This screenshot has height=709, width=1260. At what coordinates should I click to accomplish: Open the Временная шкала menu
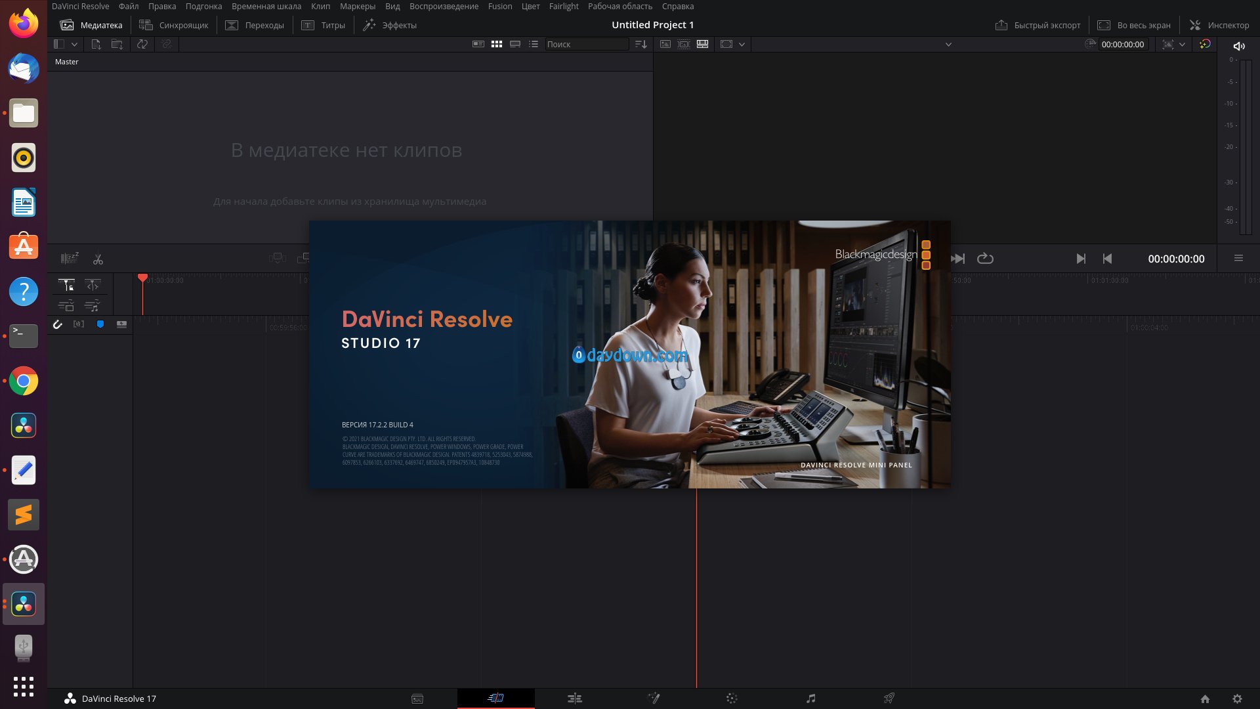(x=266, y=7)
